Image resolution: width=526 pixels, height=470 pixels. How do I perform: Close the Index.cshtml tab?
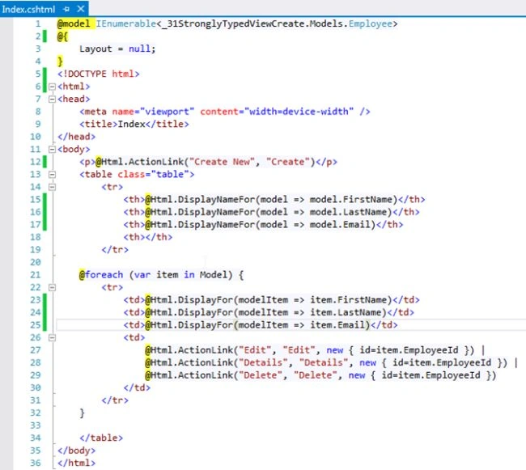click(x=81, y=9)
